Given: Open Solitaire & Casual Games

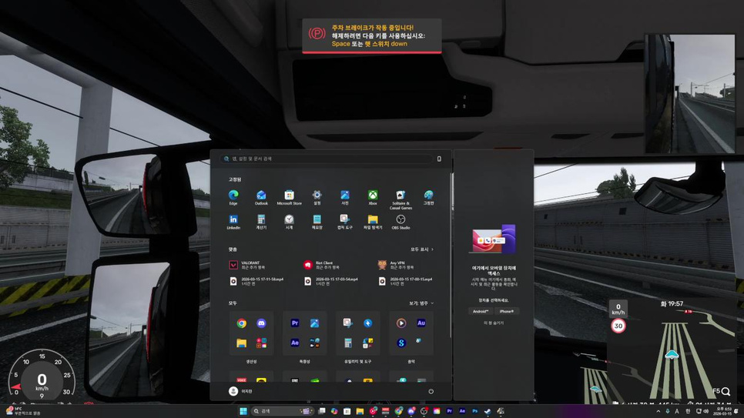Looking at the screenshot, I should [400, 198].
